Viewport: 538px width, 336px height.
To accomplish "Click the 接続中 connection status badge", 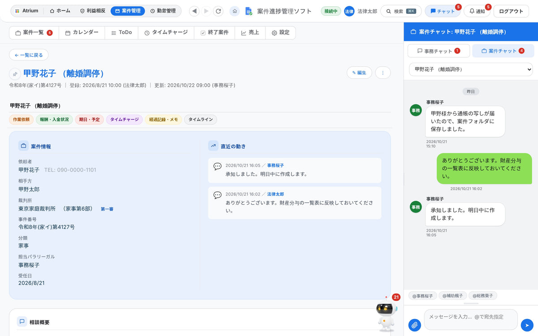I will tap(331, 11).
